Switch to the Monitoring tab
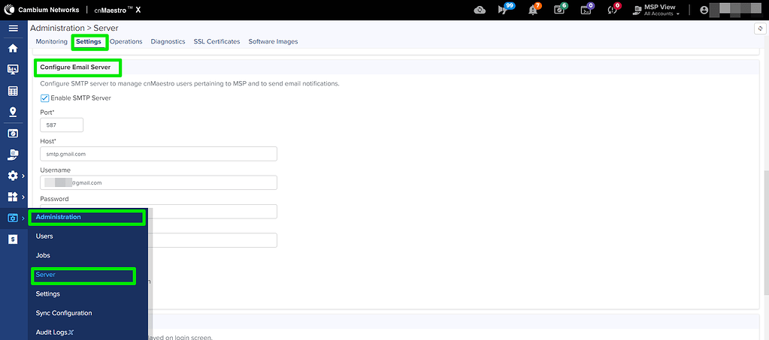The height and width of the screenshot is (340, 769). 52,41
